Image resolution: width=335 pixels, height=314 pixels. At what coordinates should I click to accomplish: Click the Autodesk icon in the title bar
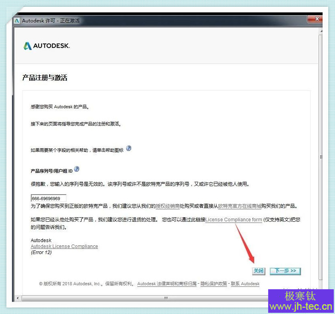tap(17, 21)
